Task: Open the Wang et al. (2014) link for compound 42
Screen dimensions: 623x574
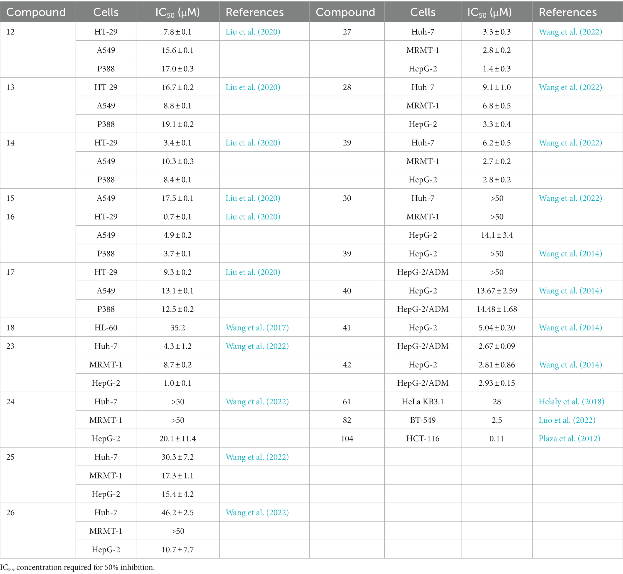Action: (x=570, y=365)
